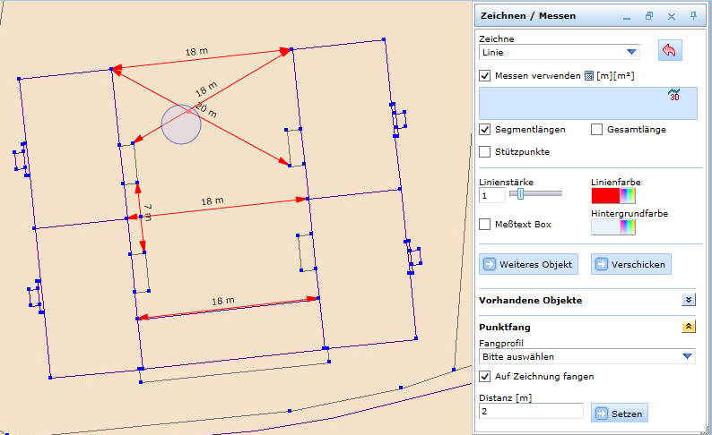Image resolution: width=712 pixels, height=435 pixels.
Task: Enable the Stützpunkte checkbox
Action: (484, 152)
